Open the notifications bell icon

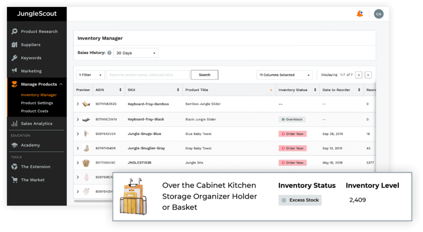pos(360,14)
